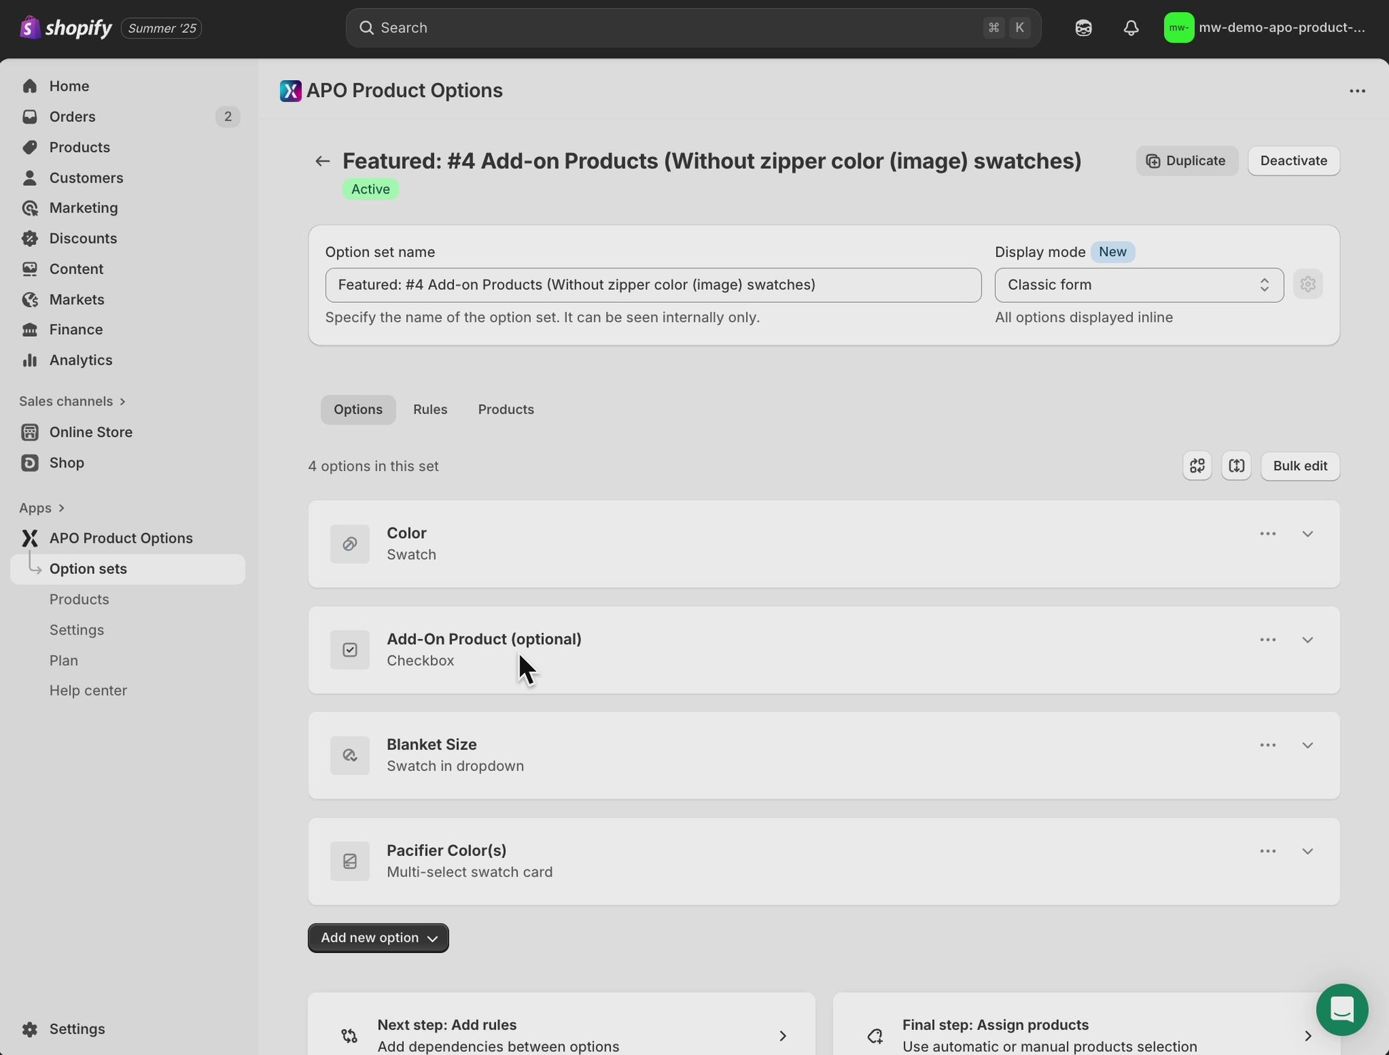Open the Color option's three-dot menu
The width and height of the screenshot is (1389, 1055).
click(x=1268, y=534)
